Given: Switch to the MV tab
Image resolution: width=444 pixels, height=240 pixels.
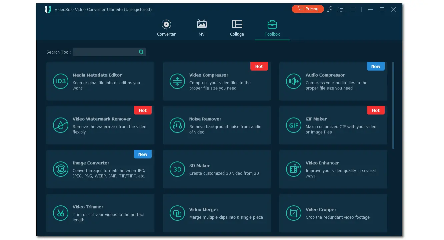Looking at the screenshot, I should pos(202,28).
